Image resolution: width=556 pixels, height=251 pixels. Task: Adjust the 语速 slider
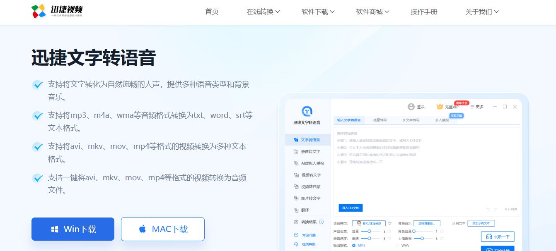pyautogui.click(x=370, y=238)
